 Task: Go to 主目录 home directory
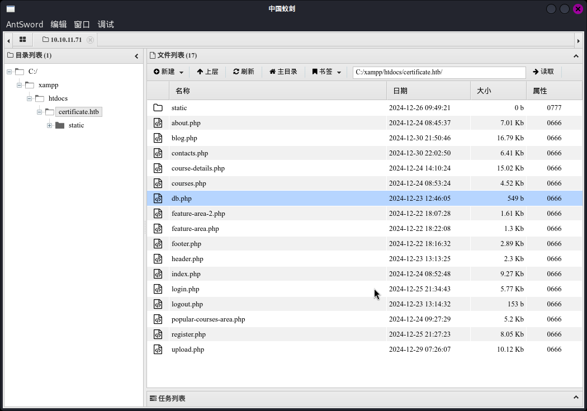pos(283,72)
